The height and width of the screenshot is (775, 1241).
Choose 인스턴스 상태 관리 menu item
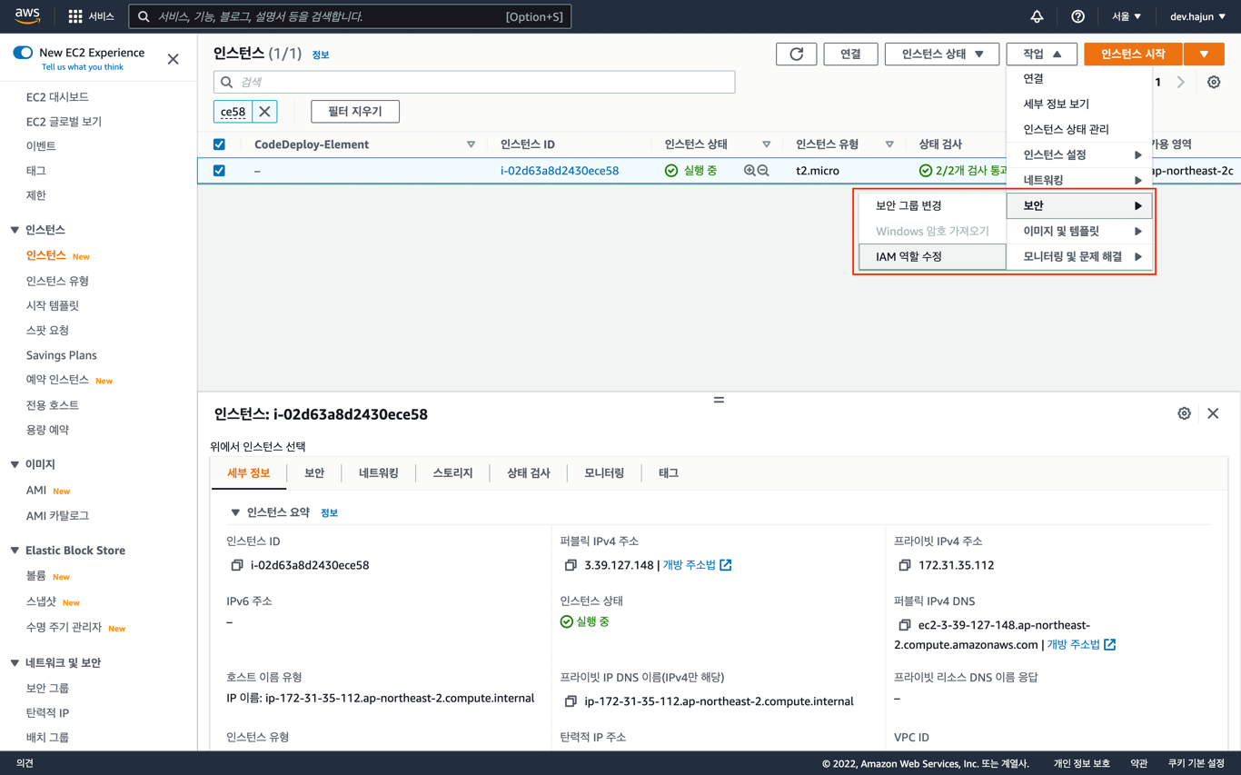[1079, 129]
